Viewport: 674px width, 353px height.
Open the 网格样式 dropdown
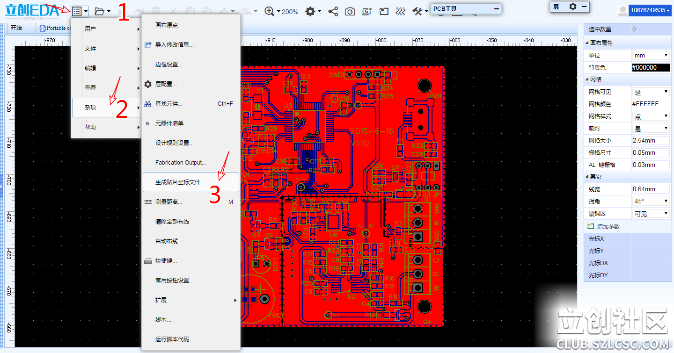[651, 116]
